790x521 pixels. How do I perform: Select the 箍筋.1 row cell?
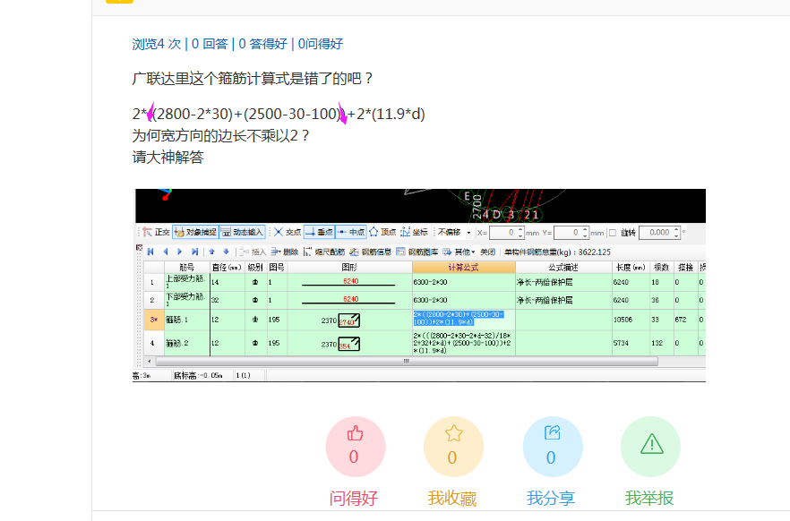click(186, 320)
